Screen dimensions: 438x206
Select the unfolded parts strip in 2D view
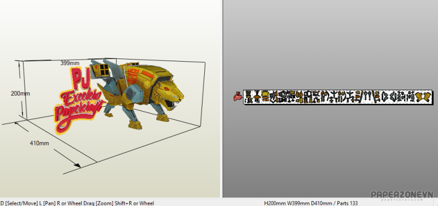pos(338,97)
